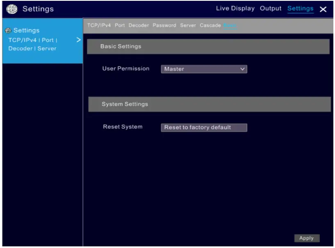This screenshot has height=248, width=335.
Task: Expand the sidebar chevron arrow next to TCP/IPv4
Action: (79, 40)
